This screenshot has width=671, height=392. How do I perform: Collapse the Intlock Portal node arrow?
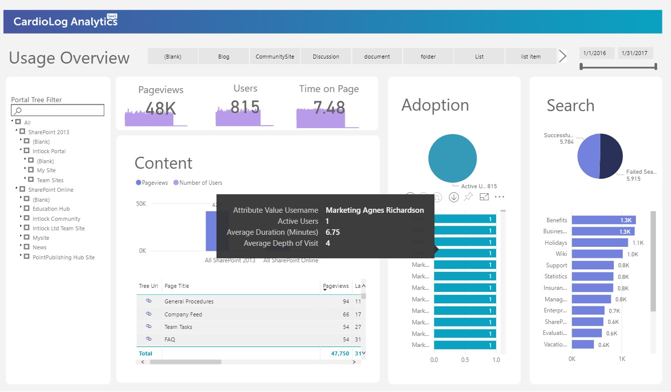coord(21,150)
